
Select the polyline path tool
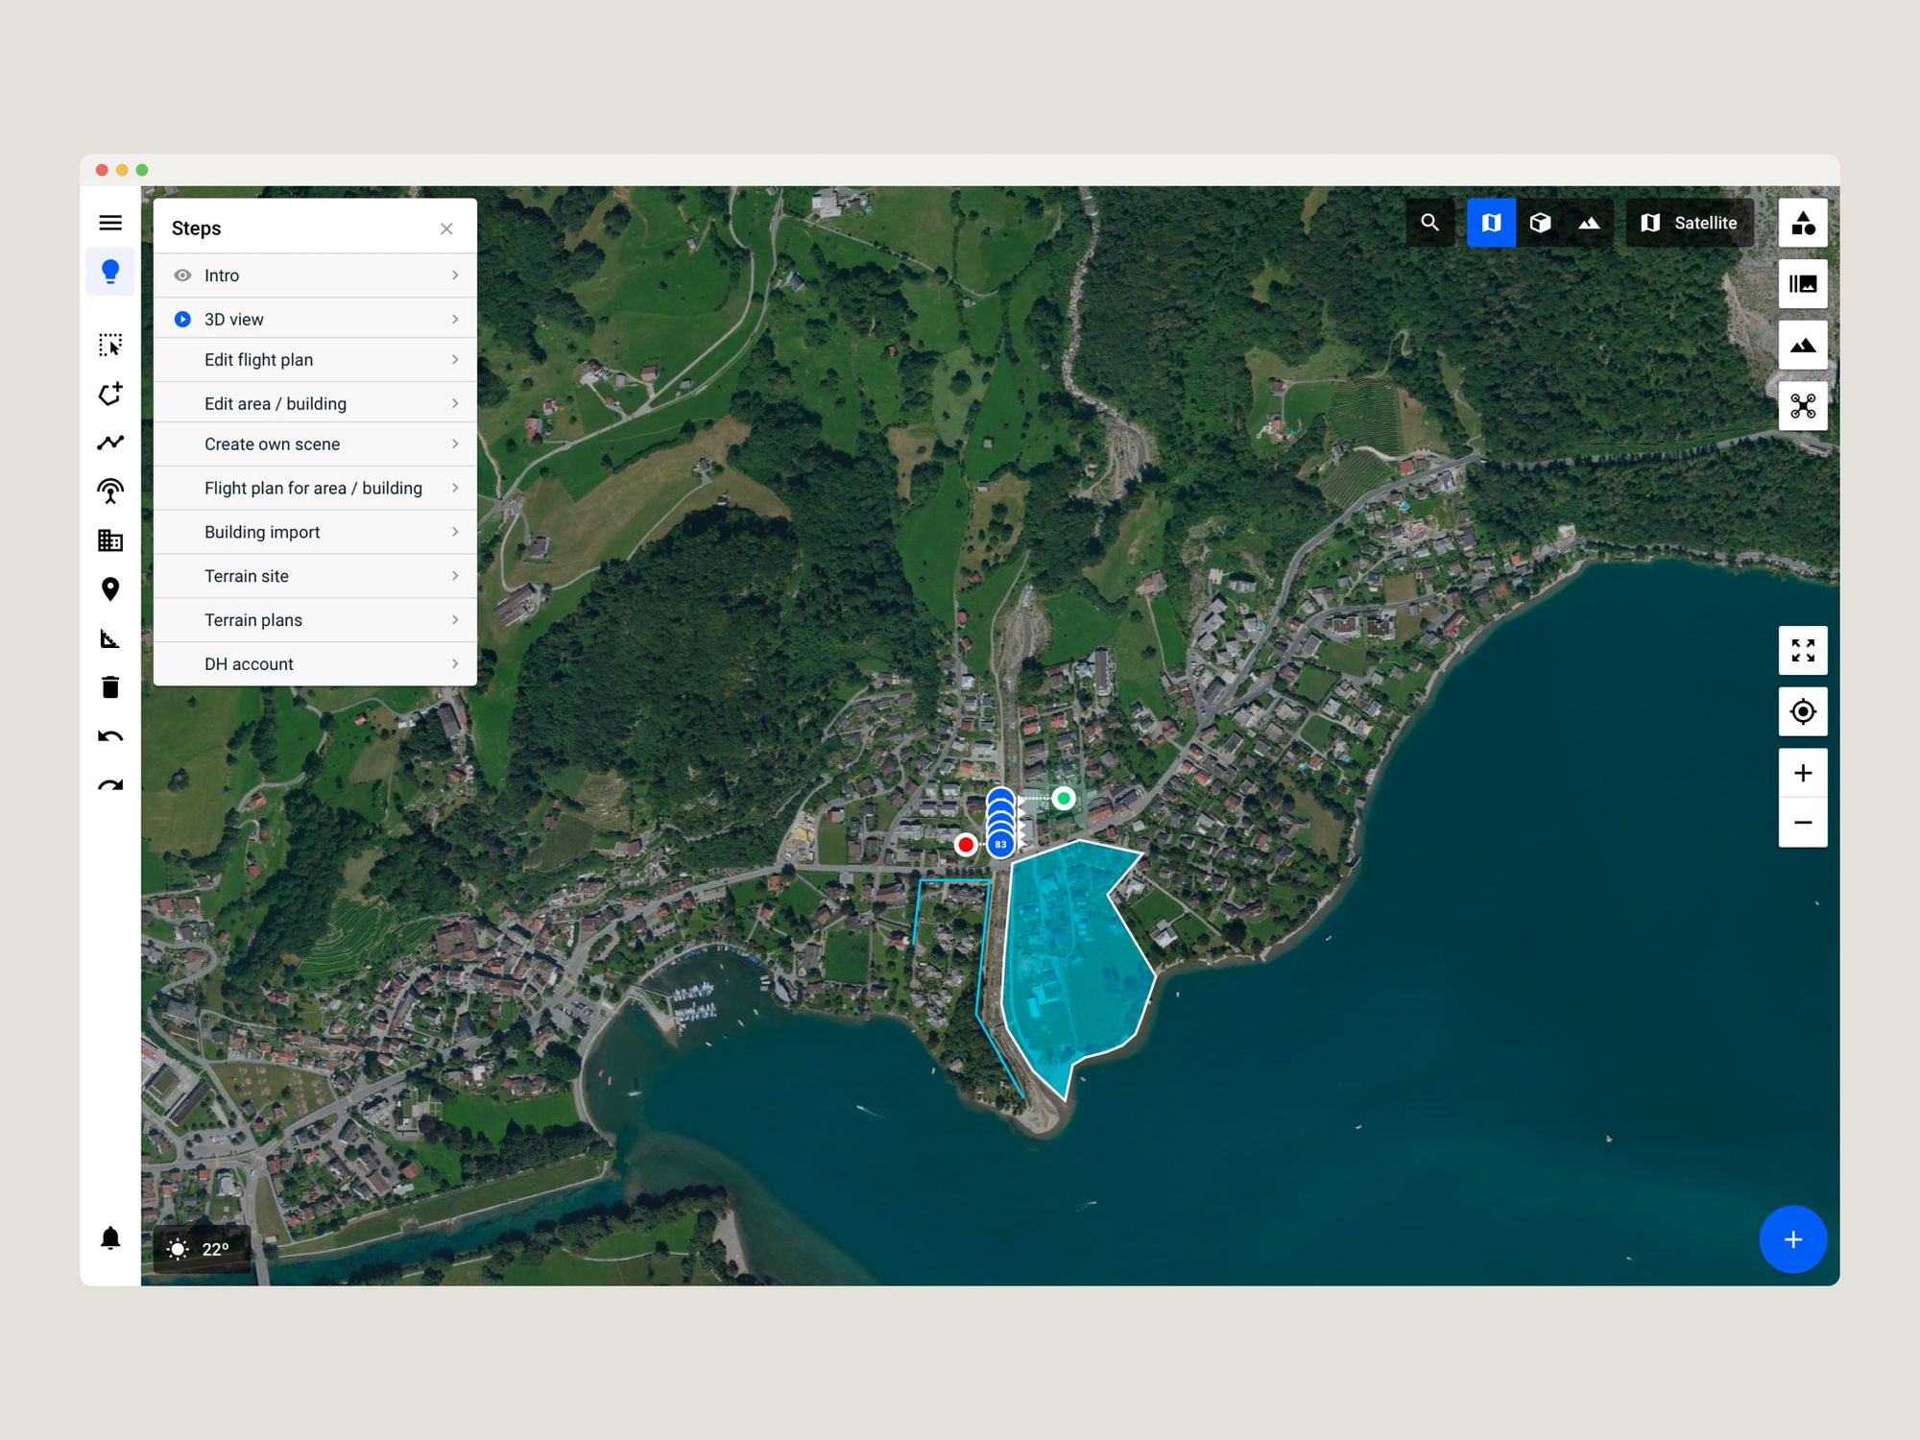pyautogui.click(x=110, y=443)
